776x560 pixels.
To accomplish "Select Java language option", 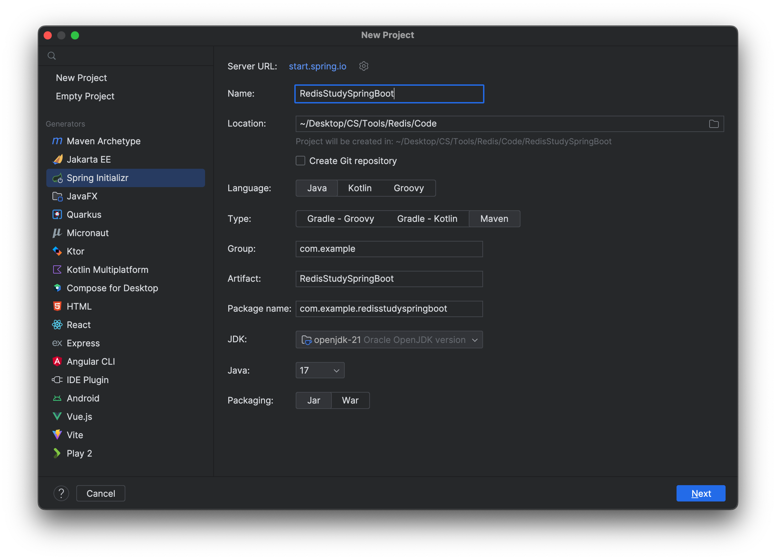I will click(x=317, y=188).
